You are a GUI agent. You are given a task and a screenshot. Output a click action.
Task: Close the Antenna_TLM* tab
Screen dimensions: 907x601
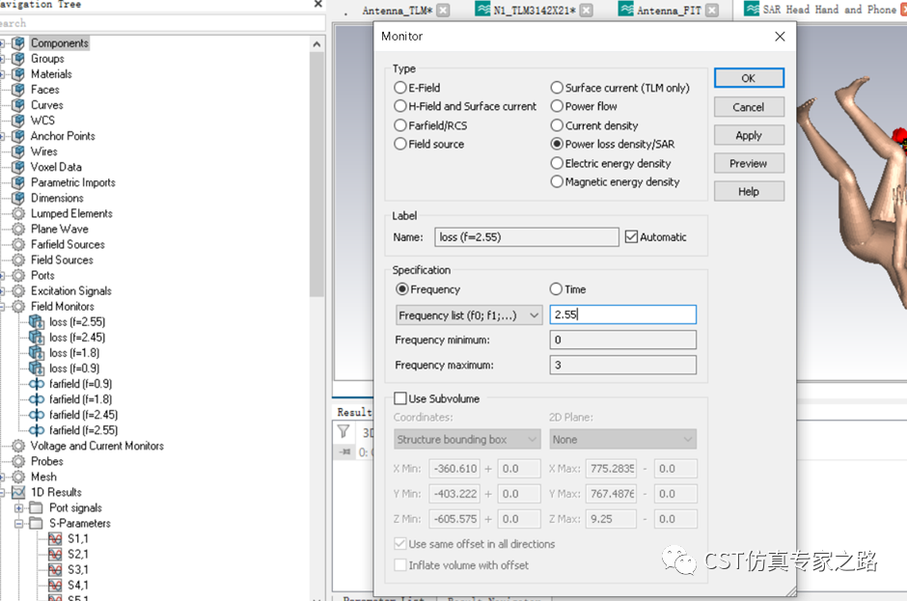(x=443, y=11)
